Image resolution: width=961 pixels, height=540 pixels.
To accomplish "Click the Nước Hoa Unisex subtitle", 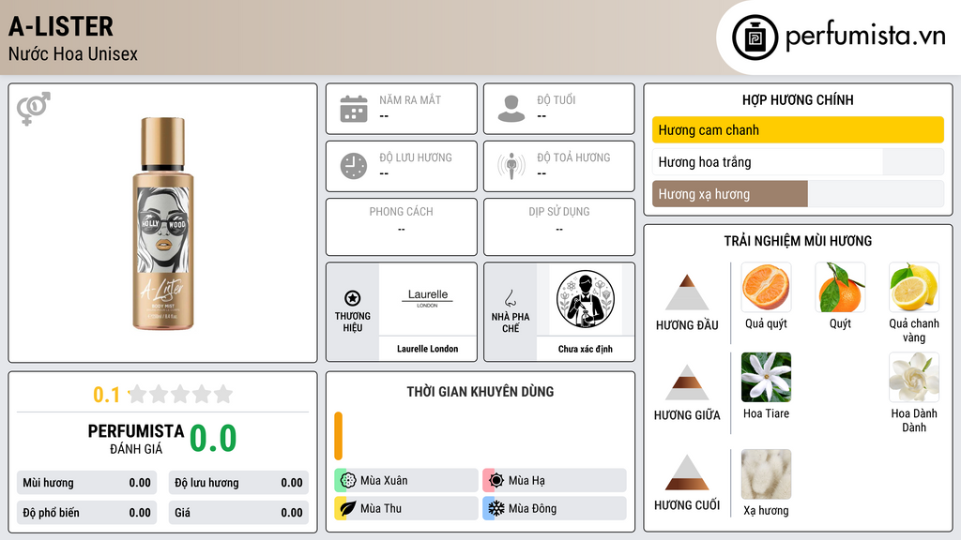I will tap(73, 53).
